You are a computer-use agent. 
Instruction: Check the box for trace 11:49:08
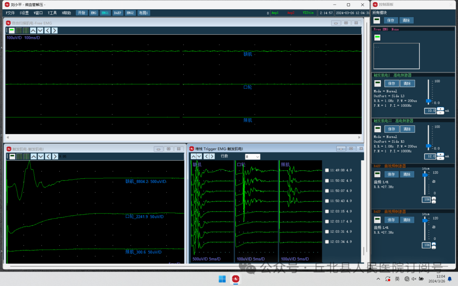327,170
